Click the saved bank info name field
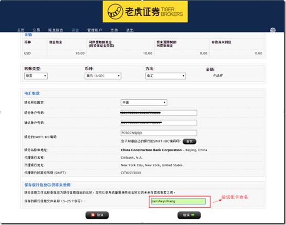This screenshot has width=286, height=225. pyautogui.click(x=178, y=201)
